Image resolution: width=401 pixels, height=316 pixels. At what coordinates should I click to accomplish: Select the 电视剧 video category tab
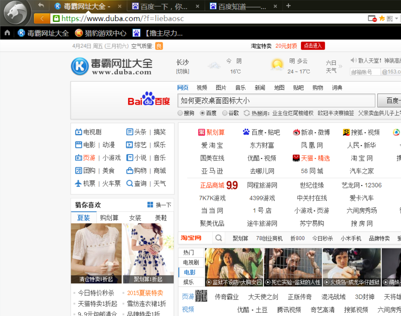[x=191, y=262]
